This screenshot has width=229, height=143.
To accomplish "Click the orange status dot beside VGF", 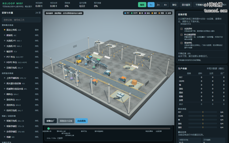I will (x=5, y=30).
